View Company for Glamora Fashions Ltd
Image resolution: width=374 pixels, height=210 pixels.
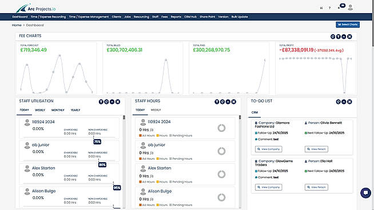(x=268, y=149)
